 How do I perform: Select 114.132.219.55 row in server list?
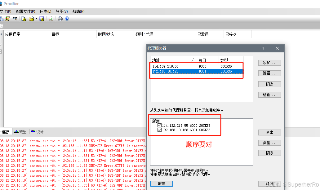(x=197, y=66)
